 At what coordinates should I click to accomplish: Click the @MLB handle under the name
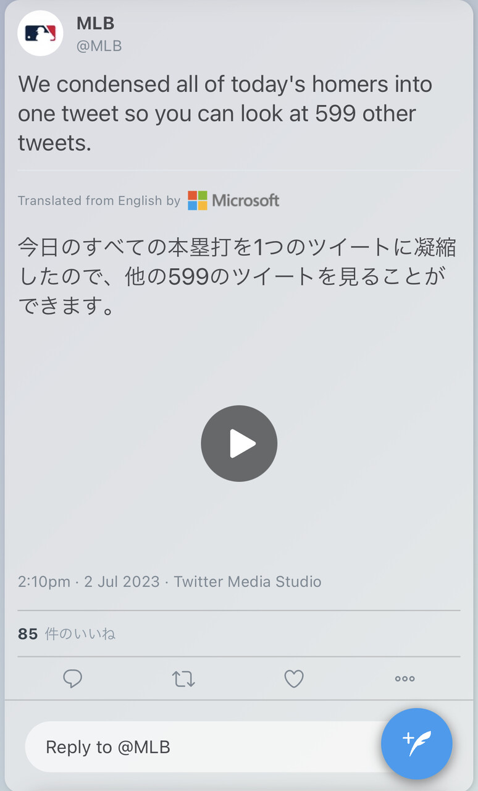pyautogui.click(x=99, y=46)
